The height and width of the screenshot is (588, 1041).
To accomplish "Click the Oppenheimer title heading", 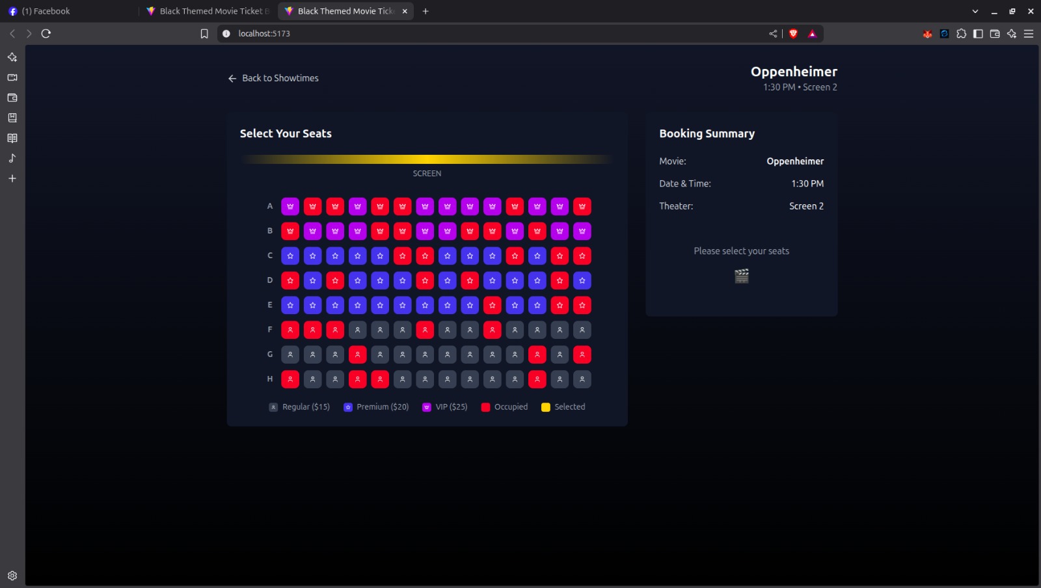I will (x=794, y=72).
